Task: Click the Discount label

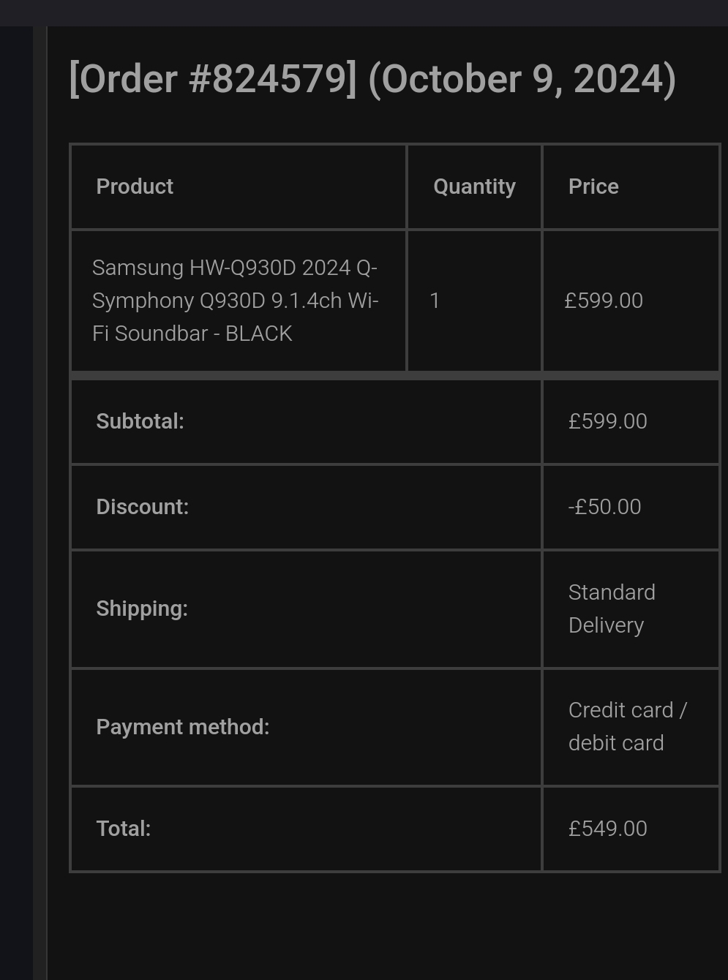Action: click(x=142, y=507)
